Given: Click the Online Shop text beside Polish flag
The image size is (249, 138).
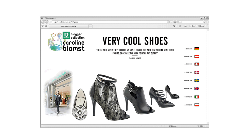Looking at the screenshot, I should pyautogui.click(x=188, y=105).
